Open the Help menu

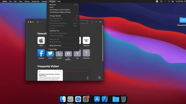(59, 1)
